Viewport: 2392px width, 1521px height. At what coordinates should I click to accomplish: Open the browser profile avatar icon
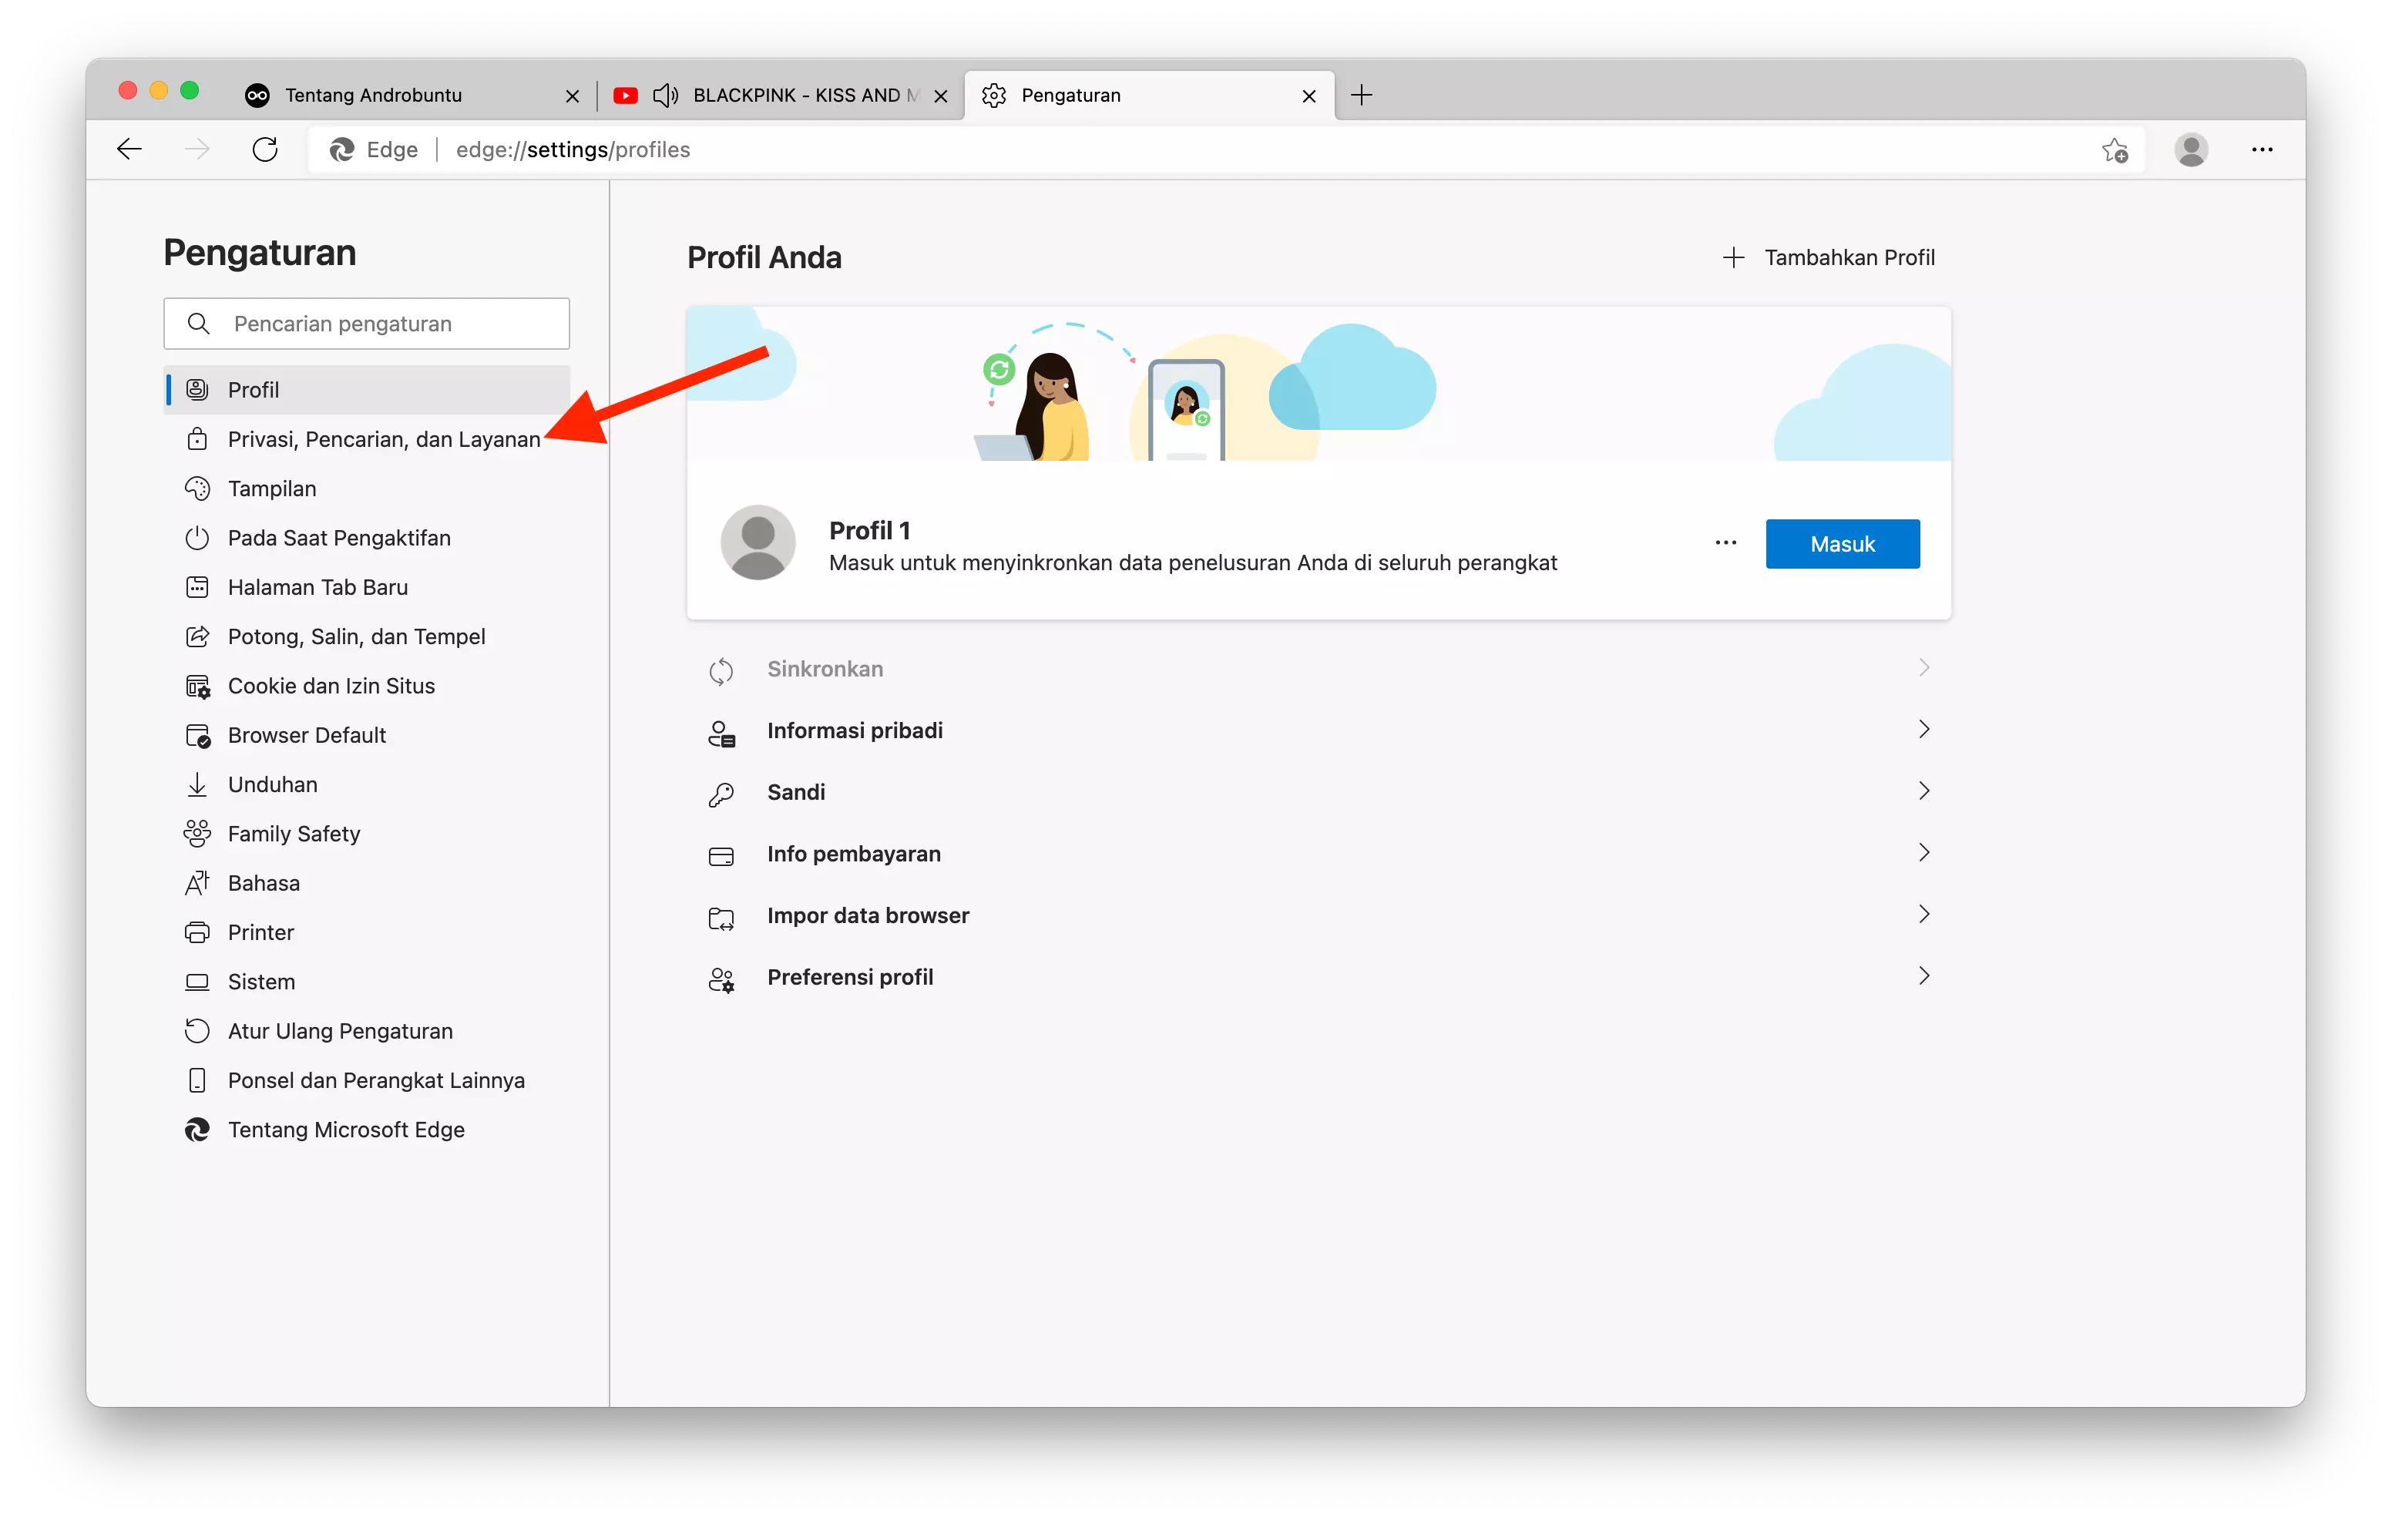[2190, 149]
